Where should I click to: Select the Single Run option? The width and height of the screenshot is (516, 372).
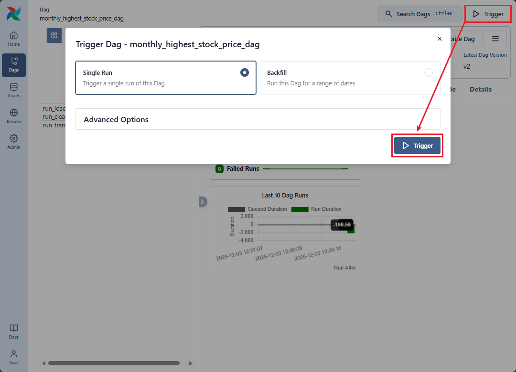coord(165,78)
